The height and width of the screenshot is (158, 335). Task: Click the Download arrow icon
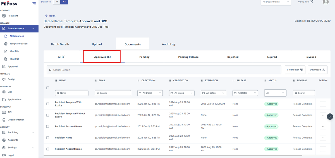pyautogui.click(x=324, y=70)
